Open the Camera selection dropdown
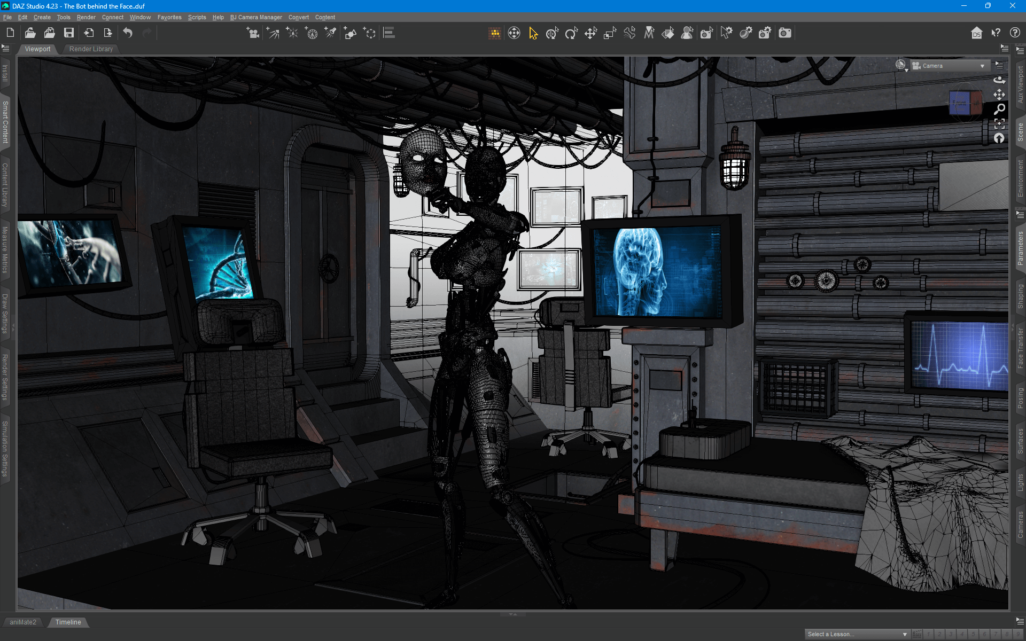Screen dimensions: 1026x641 (x=950, y=66)
